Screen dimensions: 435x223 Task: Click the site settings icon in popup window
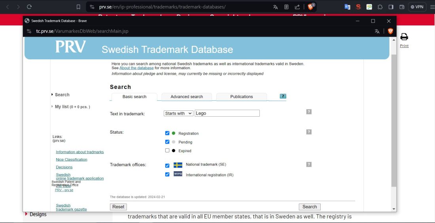pyautogui.click(x=29, y=31)
